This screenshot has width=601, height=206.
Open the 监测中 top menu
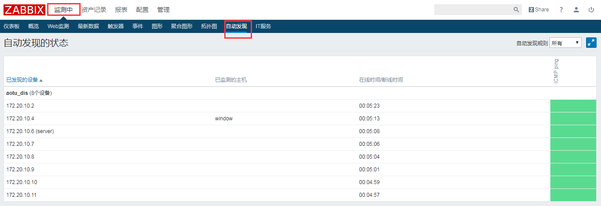click(x=63, y=10)
